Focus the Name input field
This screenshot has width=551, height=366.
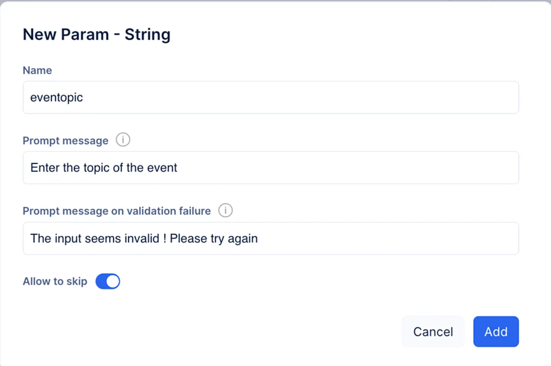(x=270, y=97)
